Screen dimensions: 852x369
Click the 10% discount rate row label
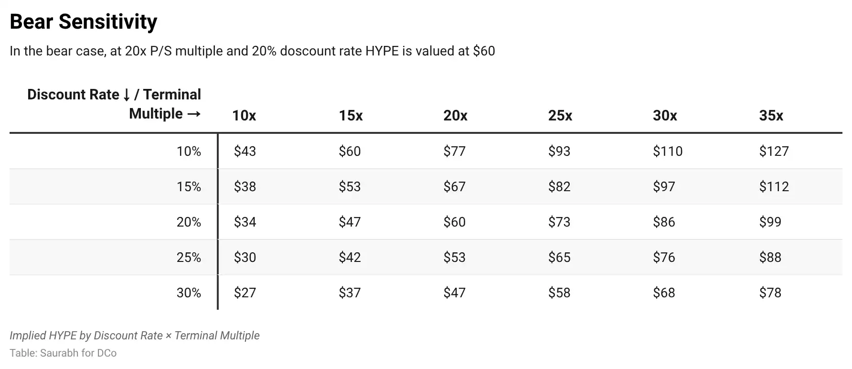click(x=189, y=152)
